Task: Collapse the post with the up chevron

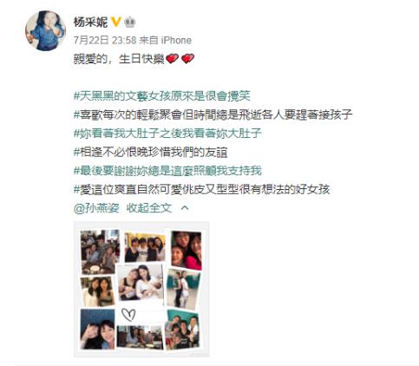Action: click(185, 208)
